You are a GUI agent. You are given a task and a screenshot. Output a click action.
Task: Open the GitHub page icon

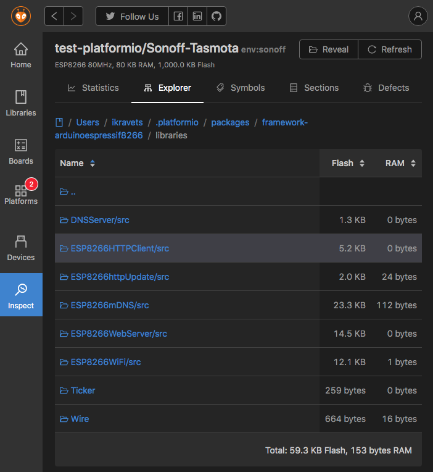[216, 16]
